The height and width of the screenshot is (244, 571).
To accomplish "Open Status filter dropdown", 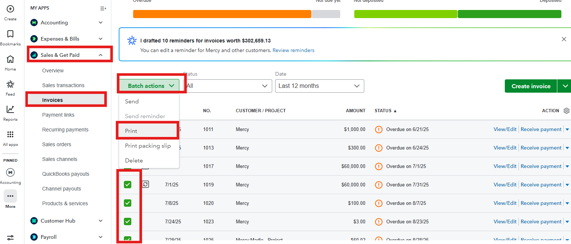I will 227,86.
